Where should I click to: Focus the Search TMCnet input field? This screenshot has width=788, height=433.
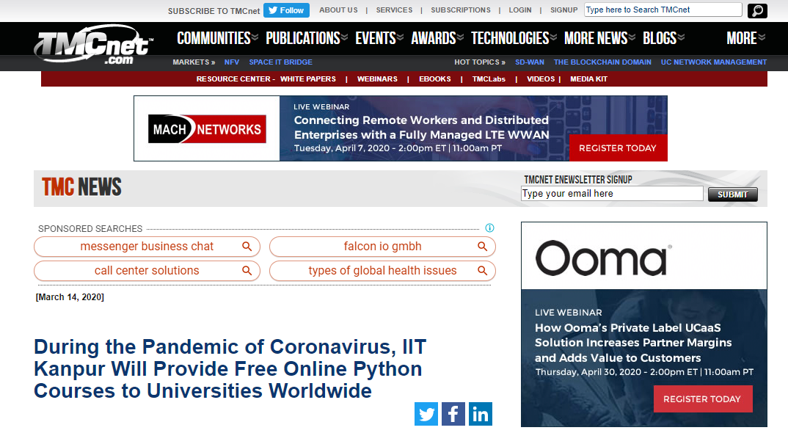tap(663, 10)
